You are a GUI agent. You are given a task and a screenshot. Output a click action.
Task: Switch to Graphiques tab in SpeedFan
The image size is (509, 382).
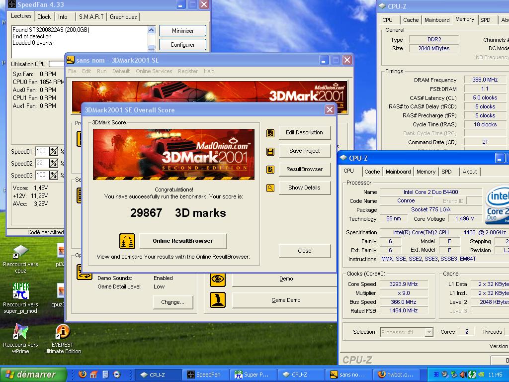coord(123,17)
